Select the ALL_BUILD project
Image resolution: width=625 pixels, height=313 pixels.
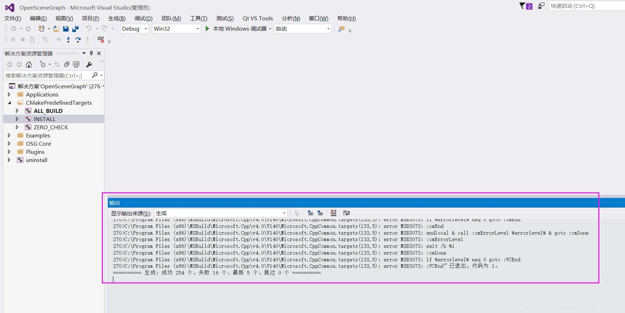(48, 111)
